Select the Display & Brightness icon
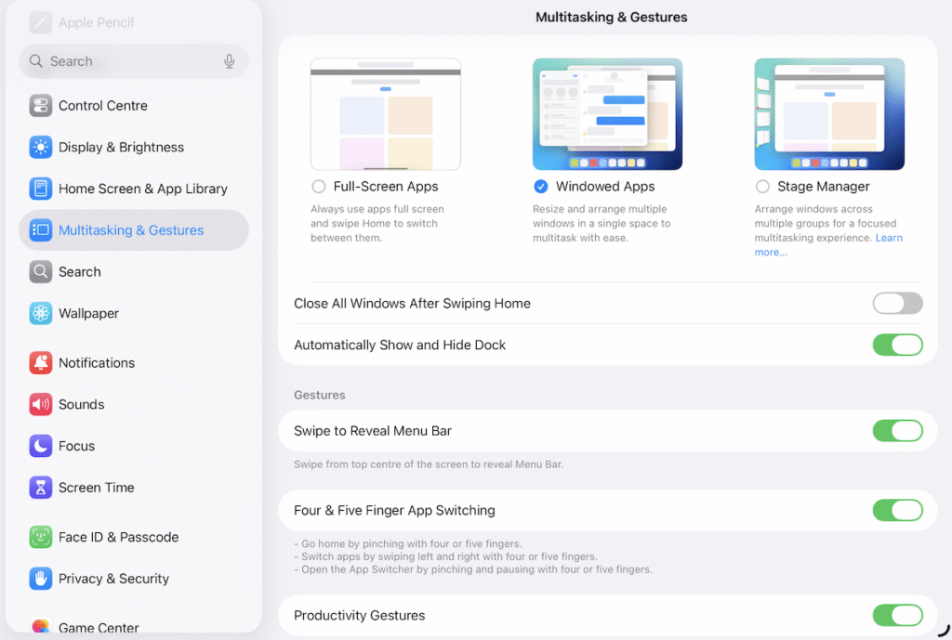 click(x=41, y=147)
